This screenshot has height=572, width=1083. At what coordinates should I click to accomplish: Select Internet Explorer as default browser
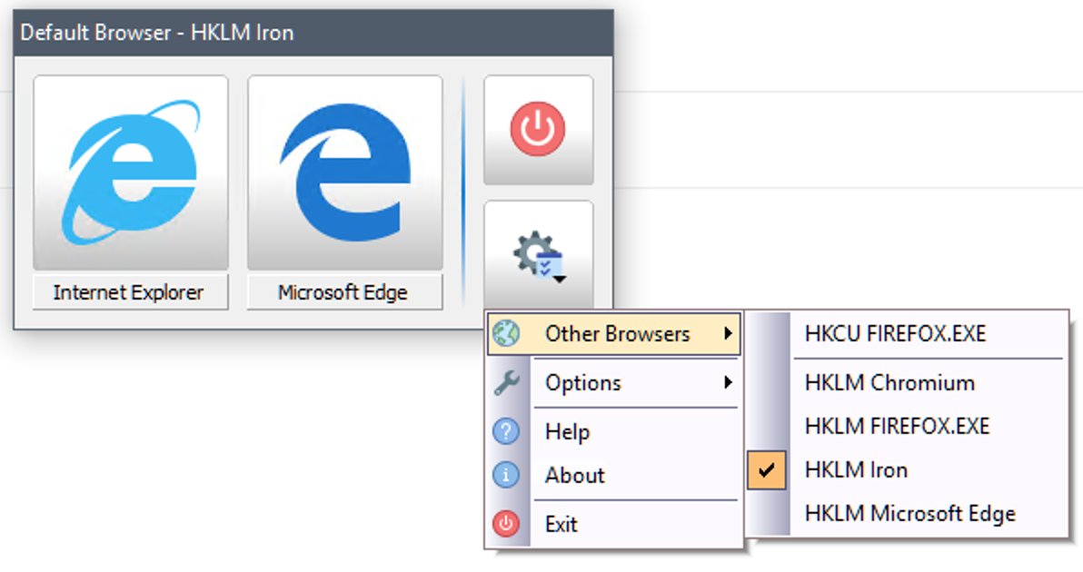130,173
